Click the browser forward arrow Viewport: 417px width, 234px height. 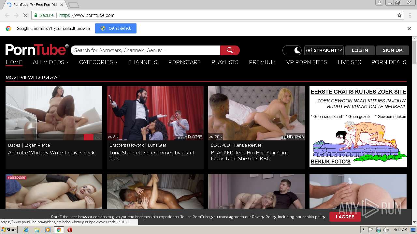[x=16, y=15]
